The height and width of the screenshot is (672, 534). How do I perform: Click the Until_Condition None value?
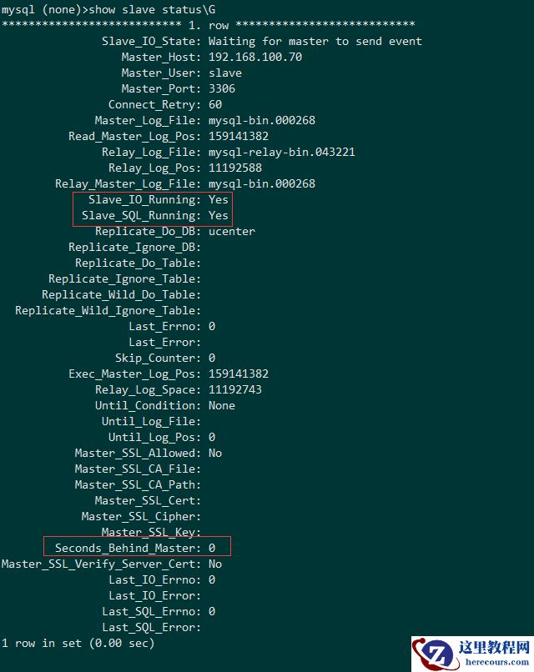(222, 405)
